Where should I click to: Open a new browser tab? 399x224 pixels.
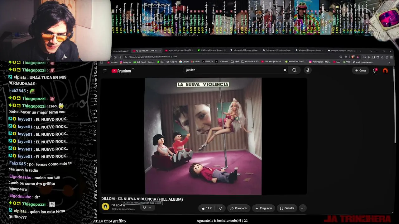[360, 51]
